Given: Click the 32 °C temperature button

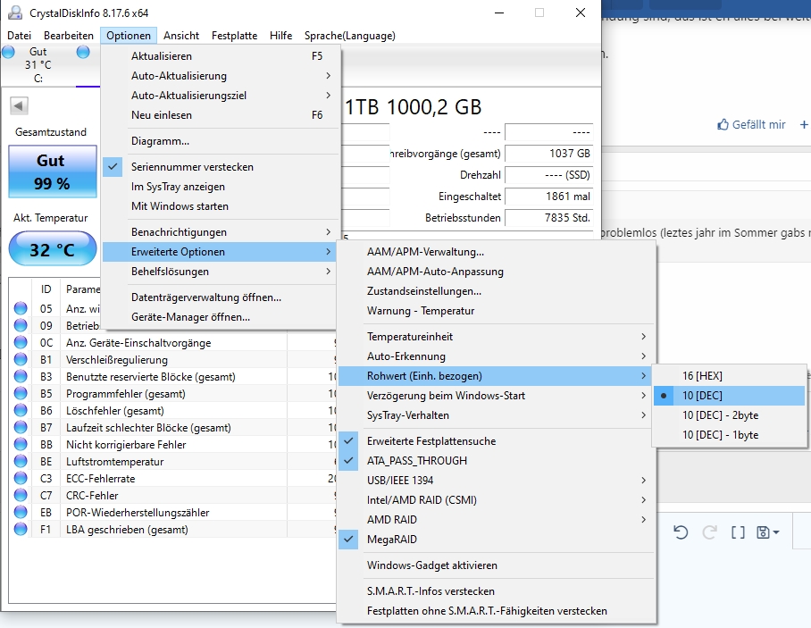Looking at the screenshot, I should (x=52, y=249).
